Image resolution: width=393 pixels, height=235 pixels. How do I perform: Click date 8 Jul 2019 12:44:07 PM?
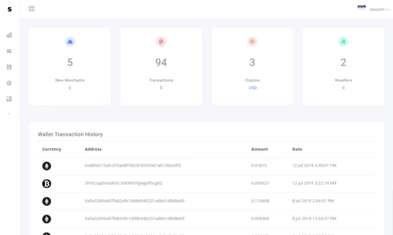tap(314, 218)
